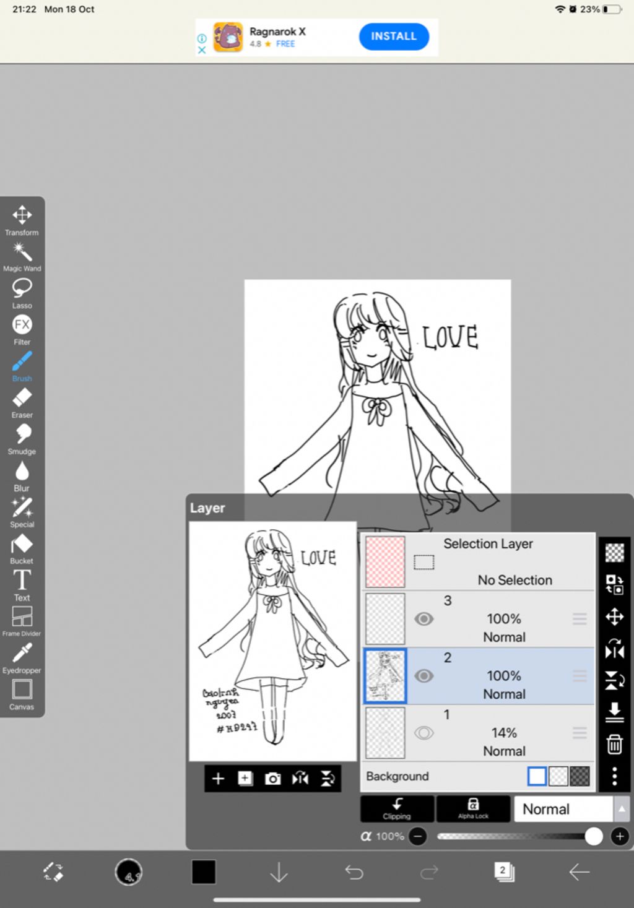Select layer 1 thumbnail
Image resolution: width=634 pixels, height=908 pixels.
(385, 733)
